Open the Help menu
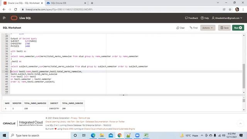Image resolution: width=247 pixels, height=139 pixels. [205, 18]
